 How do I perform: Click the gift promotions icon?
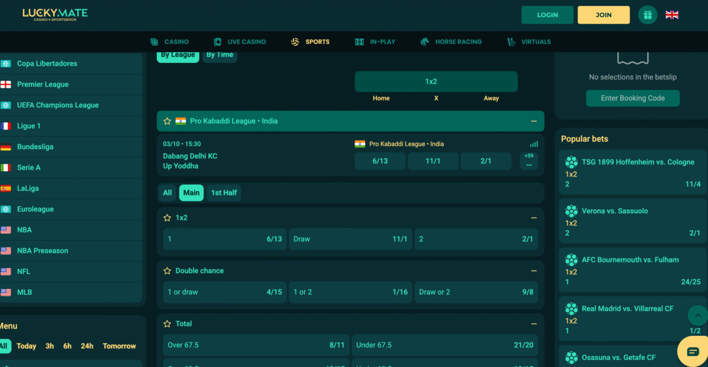[647, 15]
